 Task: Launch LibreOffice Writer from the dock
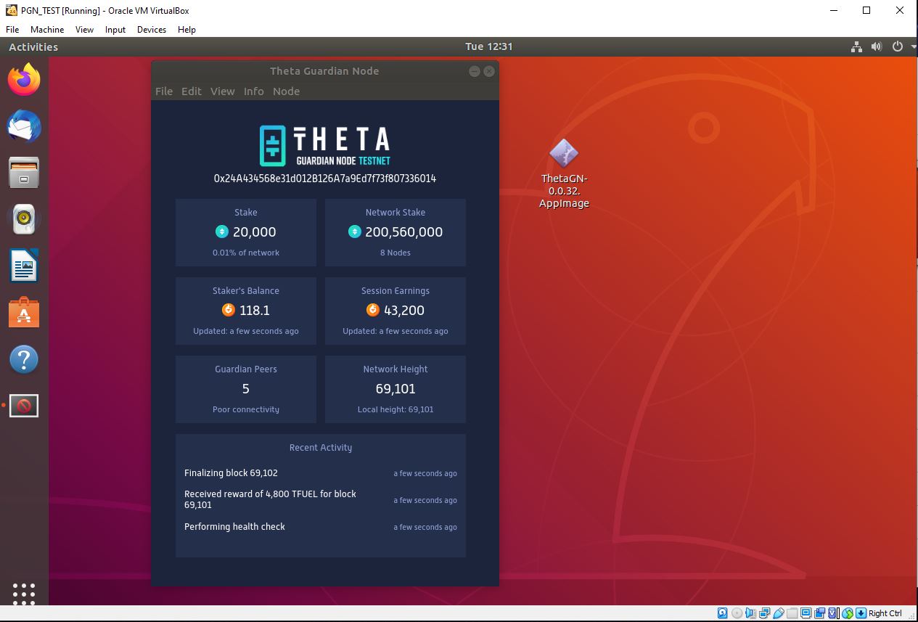click(24, 265)
